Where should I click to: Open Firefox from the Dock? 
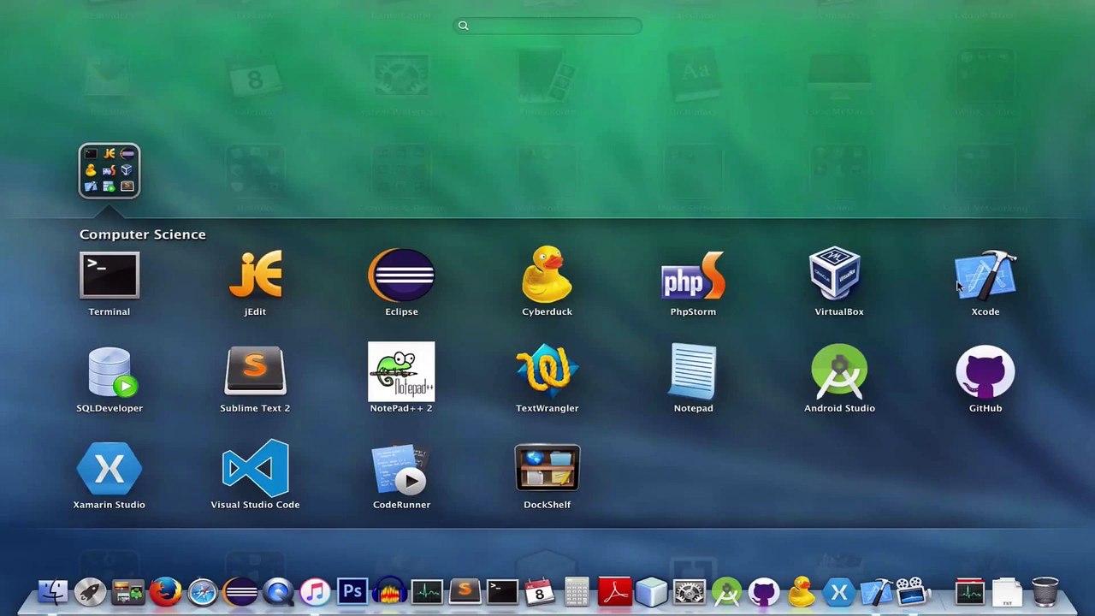point(165,592)
